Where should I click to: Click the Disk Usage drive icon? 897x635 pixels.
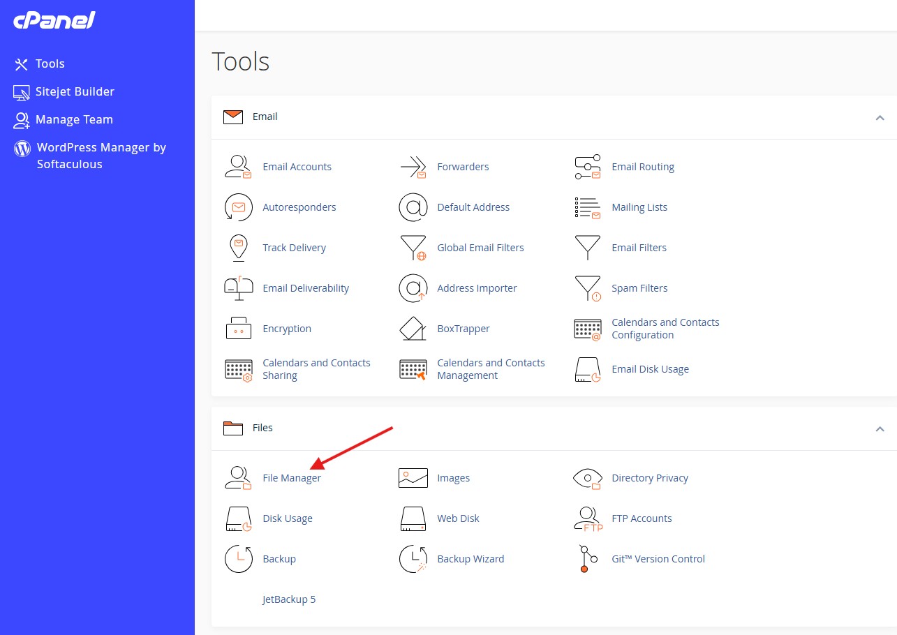click(238, 518)
